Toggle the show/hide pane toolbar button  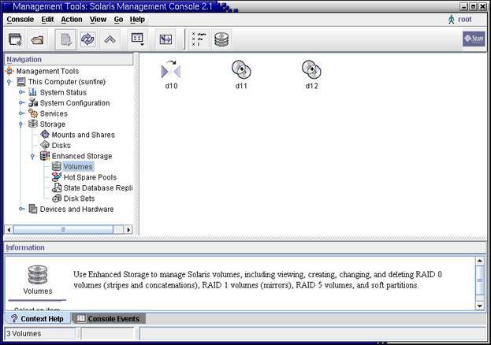click(166, 39)
